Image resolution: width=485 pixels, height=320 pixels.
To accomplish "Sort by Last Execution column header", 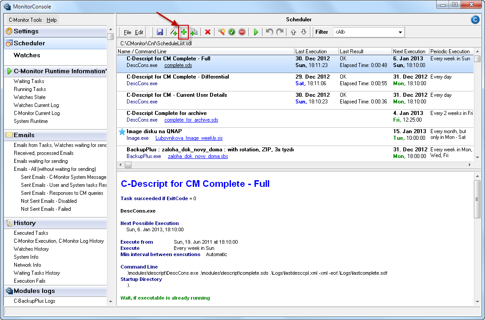I will pos(316,51).
